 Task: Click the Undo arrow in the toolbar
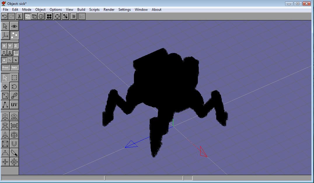[5, 17]
